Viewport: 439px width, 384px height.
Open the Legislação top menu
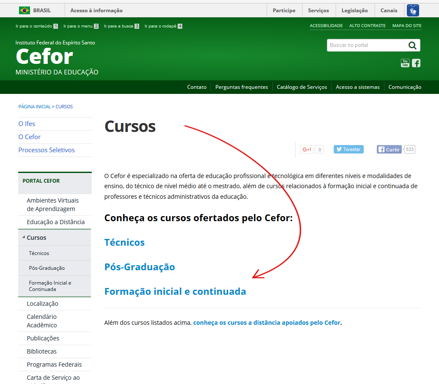point(354,10)
